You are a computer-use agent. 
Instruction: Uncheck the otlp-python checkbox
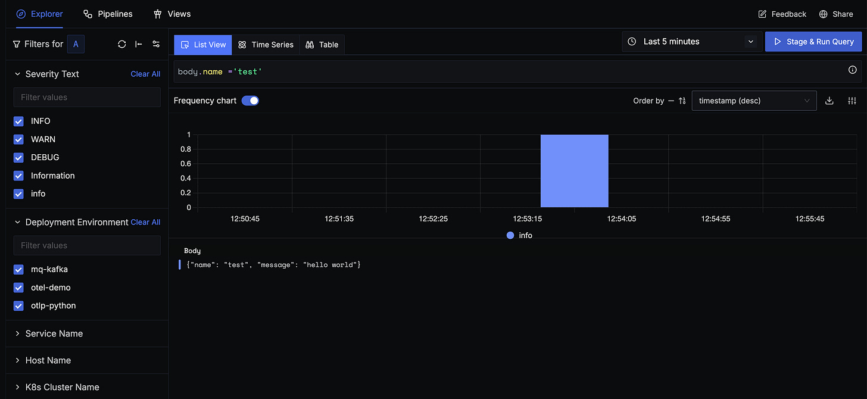point(18,306)
